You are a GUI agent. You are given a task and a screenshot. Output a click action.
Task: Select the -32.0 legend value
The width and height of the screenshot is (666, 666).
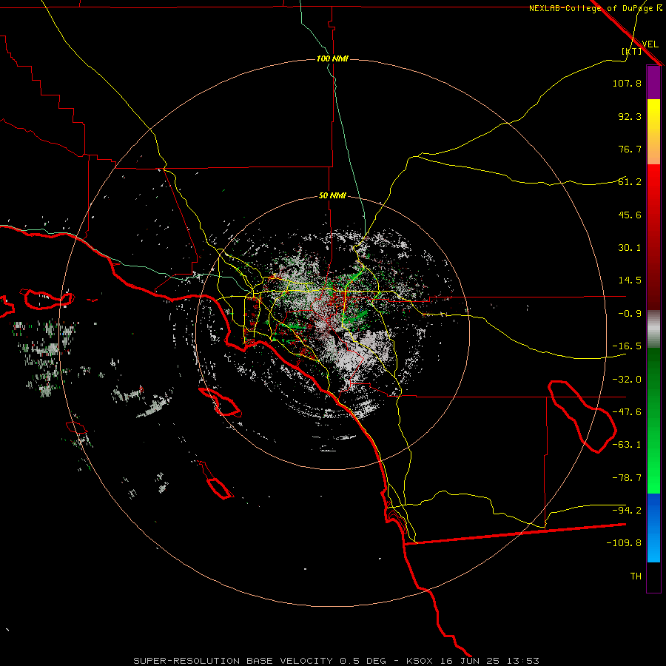coord(627,380)
